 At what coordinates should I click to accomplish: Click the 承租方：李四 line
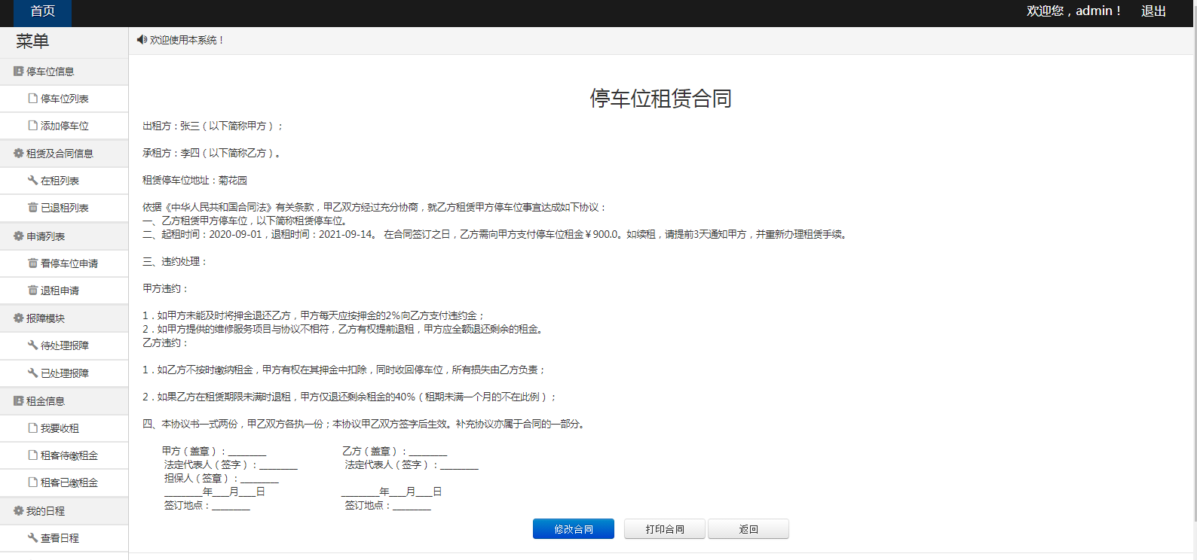point(212,154)
